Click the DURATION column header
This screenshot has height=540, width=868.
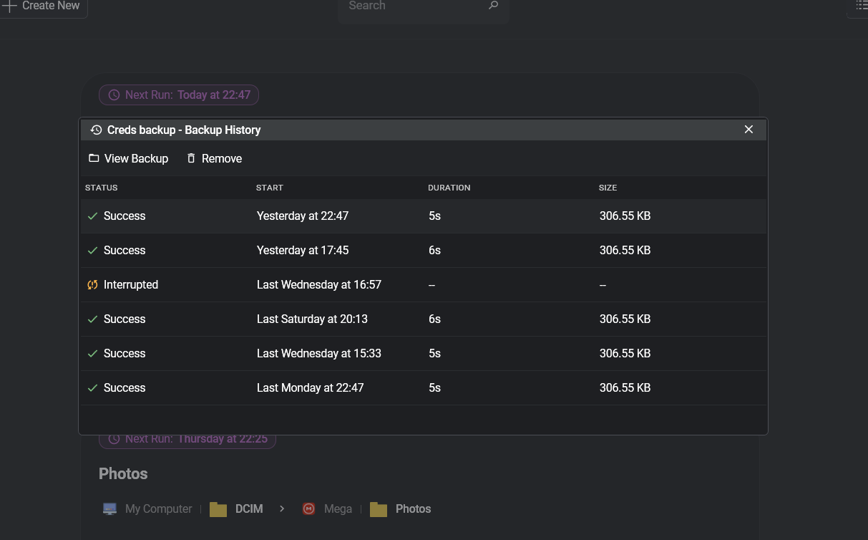click(x=449, y=188)
